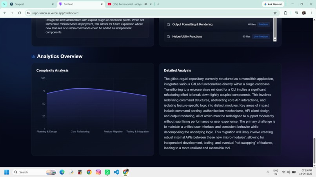The height and width of the screenshot is (177, 316).
Task: Open Visual Studio Code from taskbar
Action: point(116,172)
